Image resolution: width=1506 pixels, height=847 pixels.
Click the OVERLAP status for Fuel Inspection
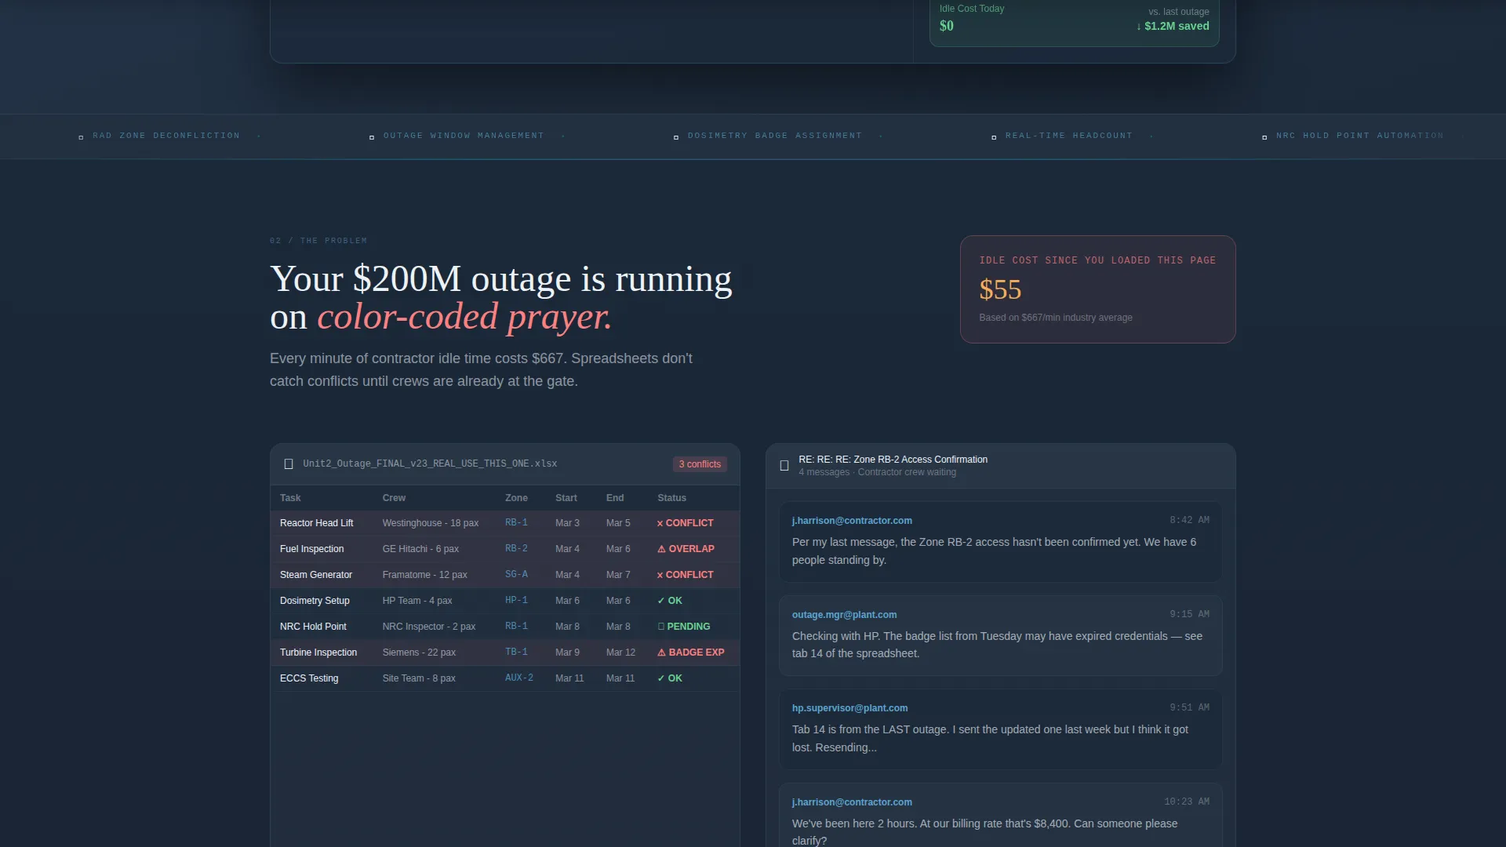coord(686,549)
